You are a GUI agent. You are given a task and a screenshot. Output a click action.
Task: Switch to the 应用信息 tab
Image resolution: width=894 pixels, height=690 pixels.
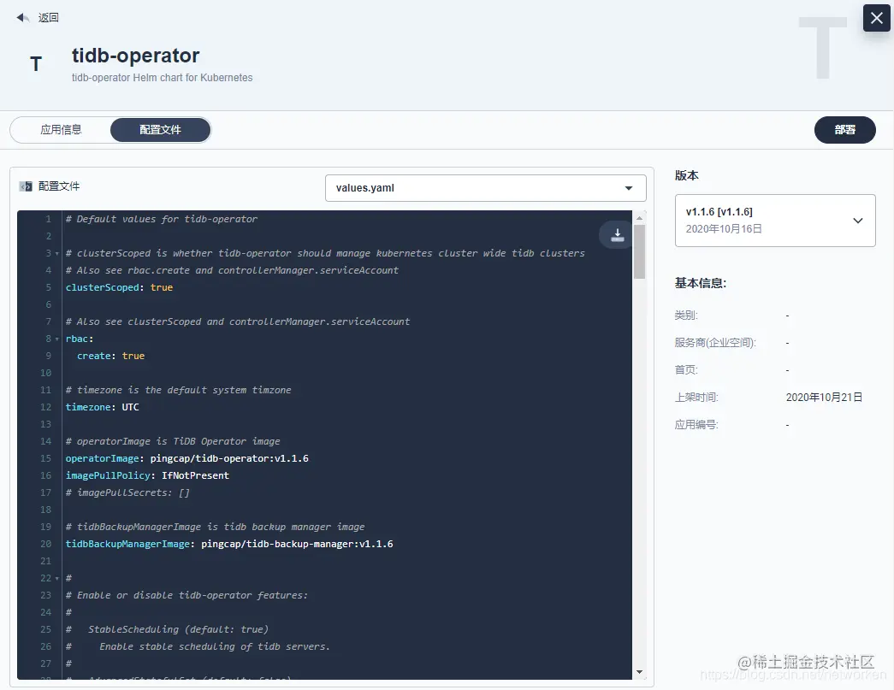[61, 130]
